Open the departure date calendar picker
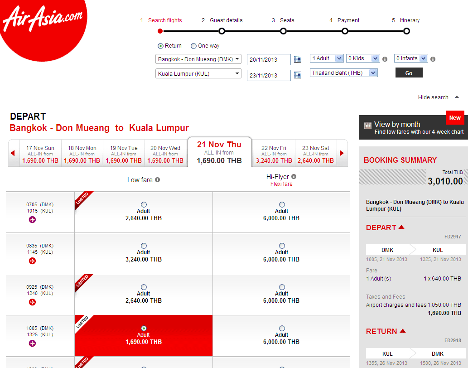 tap(298, 59)
